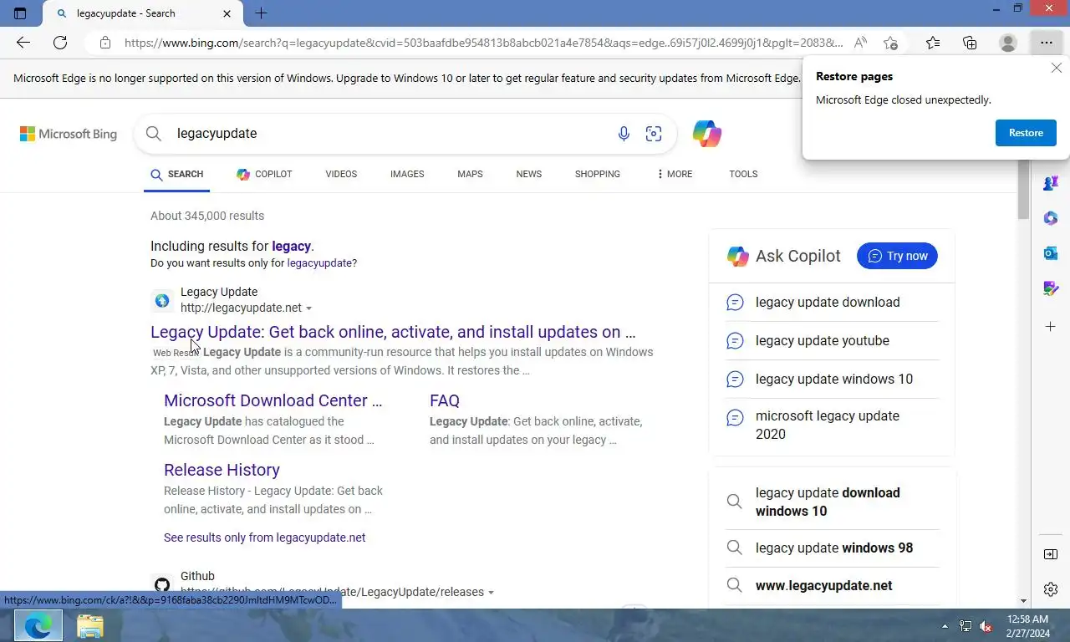The width and height of the screenshot is (1070, 642).
Task: Go back to the previous page
Action: point(23,43)
